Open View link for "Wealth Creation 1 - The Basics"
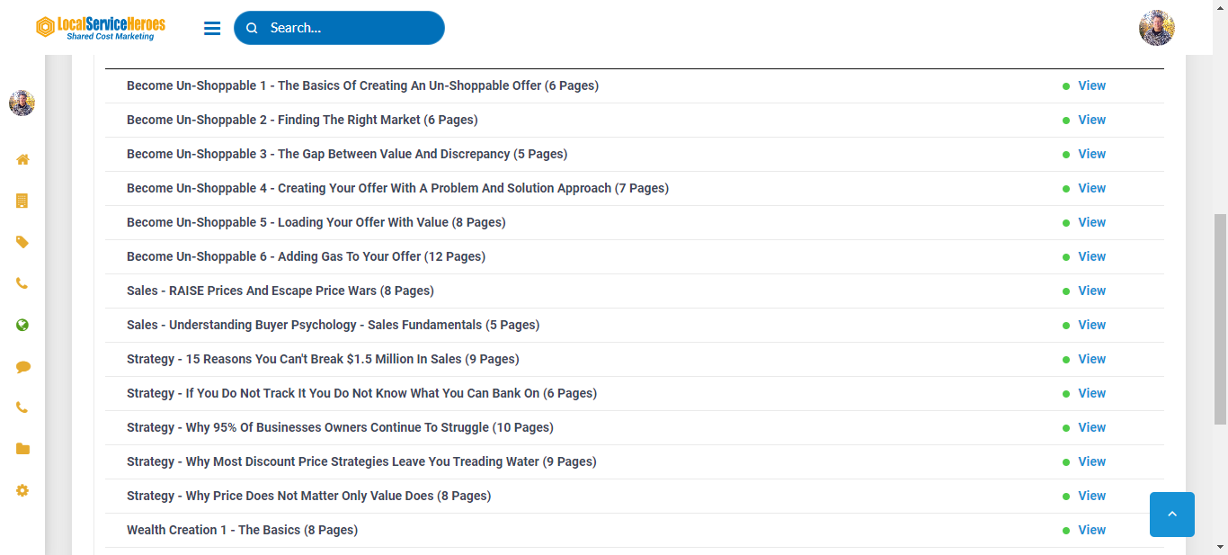Screen dimensions: 1228x555 [x=1091, y=530]
